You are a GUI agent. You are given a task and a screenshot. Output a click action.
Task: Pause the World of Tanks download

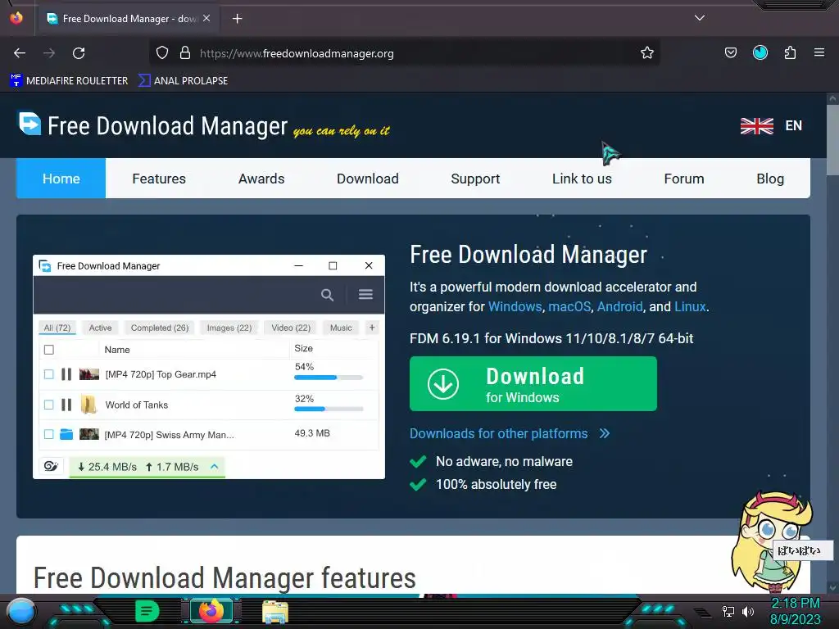tap(66, 405)
